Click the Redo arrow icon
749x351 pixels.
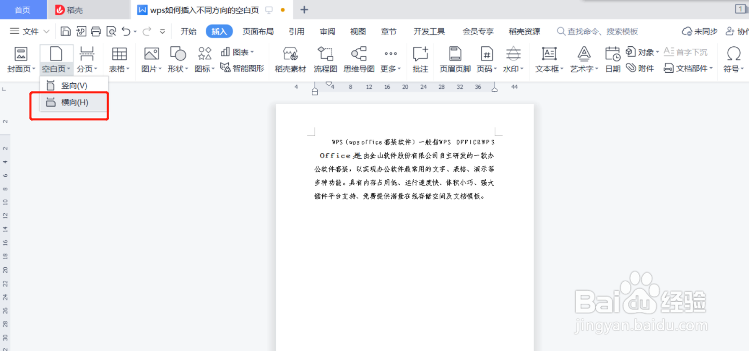147,32
